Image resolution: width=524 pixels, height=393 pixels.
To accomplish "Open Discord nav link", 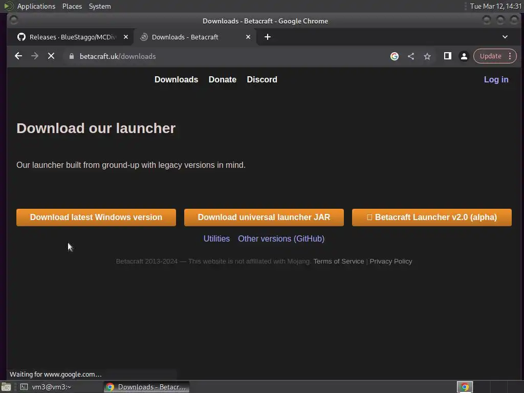I will click(262, 79).
